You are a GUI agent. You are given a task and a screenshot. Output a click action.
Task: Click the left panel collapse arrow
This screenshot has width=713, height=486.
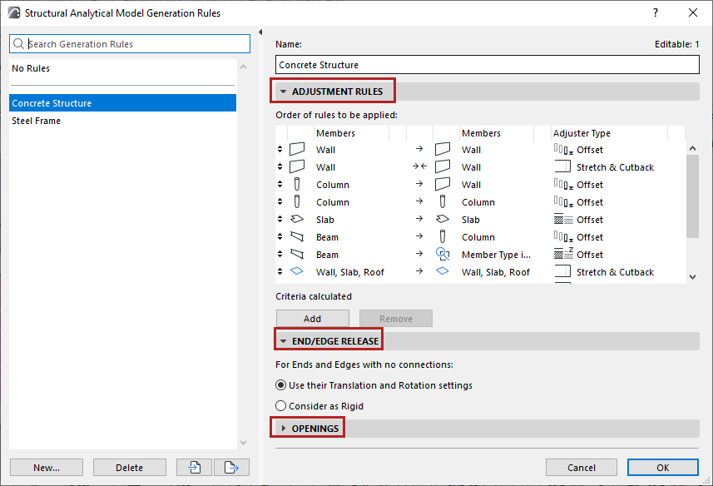260,32
